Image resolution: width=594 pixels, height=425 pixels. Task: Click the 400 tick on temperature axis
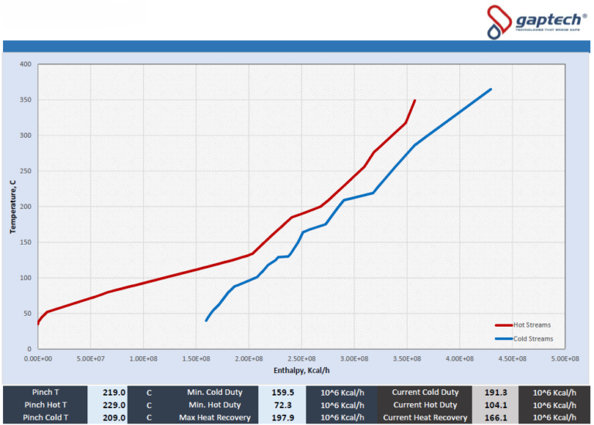(25, 64)
